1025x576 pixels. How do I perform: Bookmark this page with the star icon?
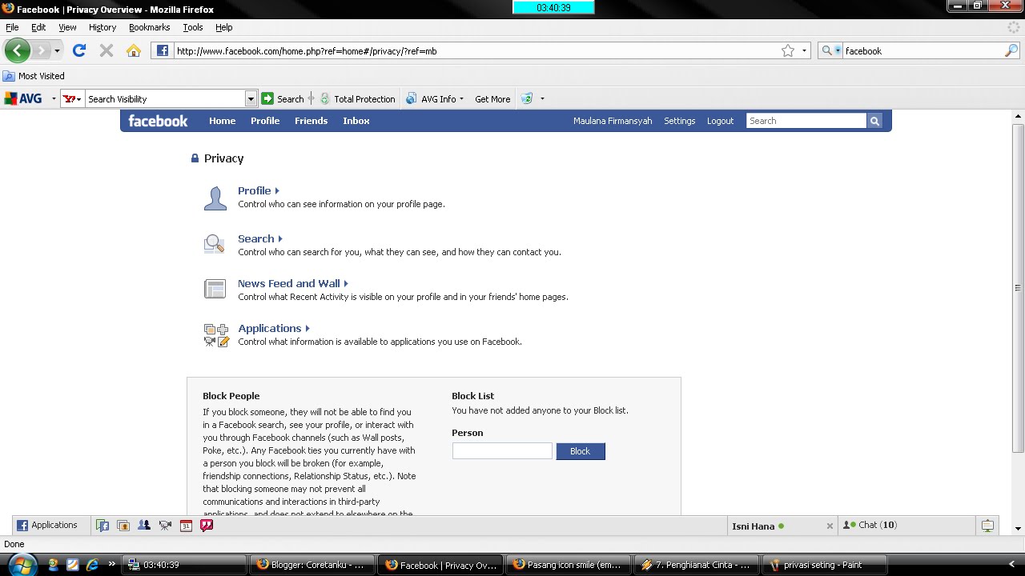788,50
